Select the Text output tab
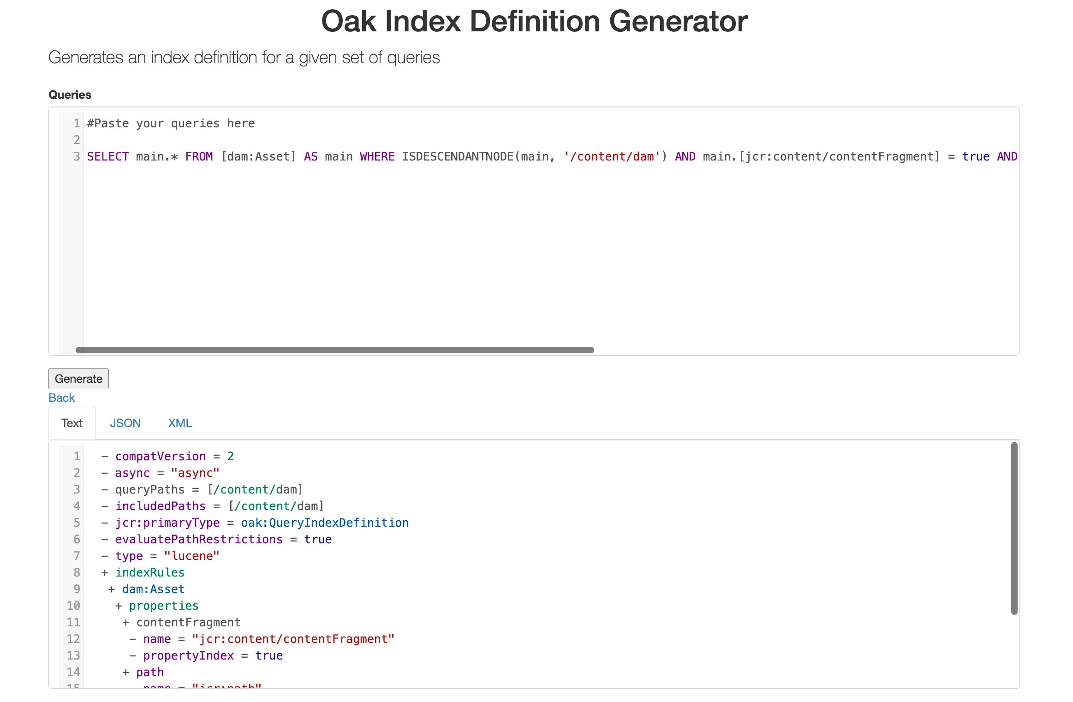Image resolution: width=1073 pixels, height=702 pixels. coord(72,423)
